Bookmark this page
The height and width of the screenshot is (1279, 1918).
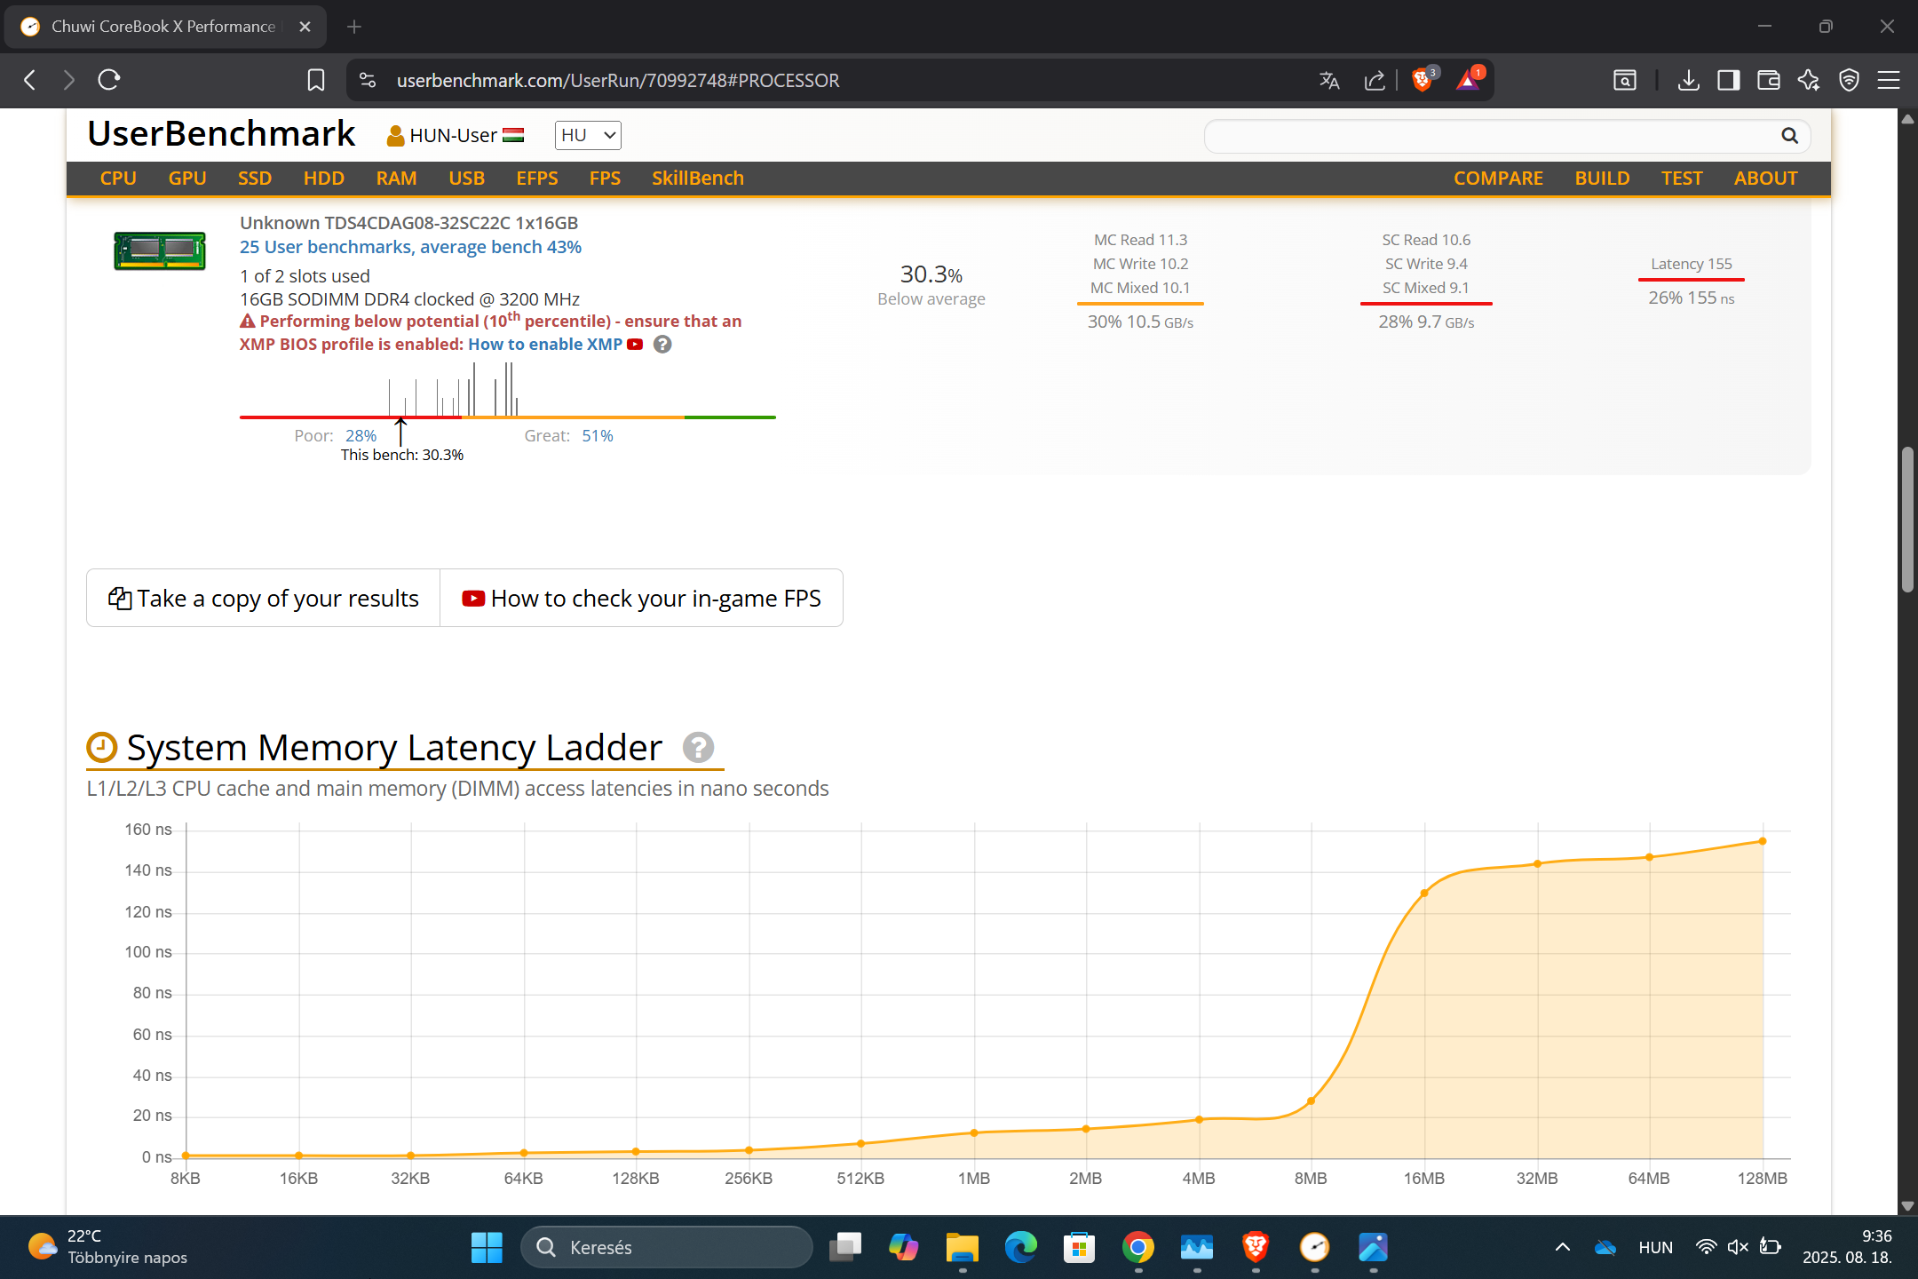coord(315,80)
